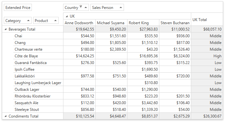225x122 pixels.
Task: Click the $14,624.25 cell
Action: click(79, 56)
